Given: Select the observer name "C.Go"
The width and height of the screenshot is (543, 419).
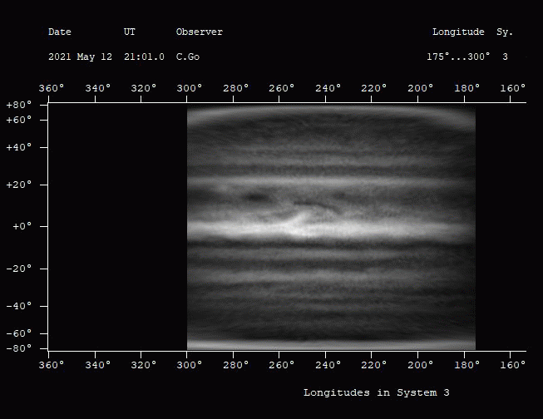Looking at the screenshot, I should point(188,57).
